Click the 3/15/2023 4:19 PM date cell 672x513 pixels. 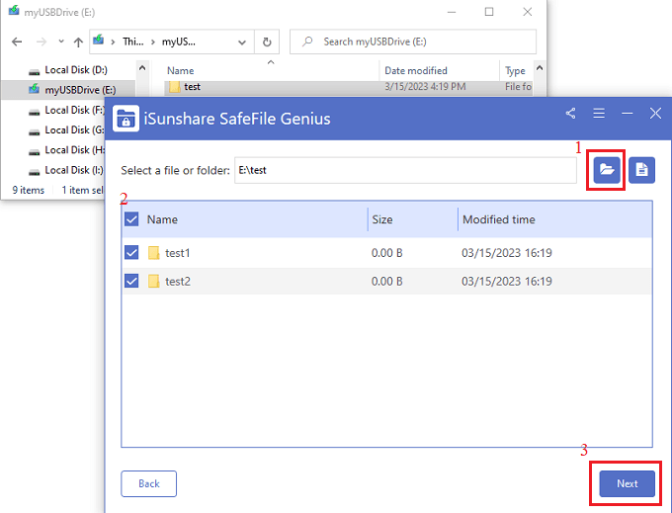click(425, 87)
